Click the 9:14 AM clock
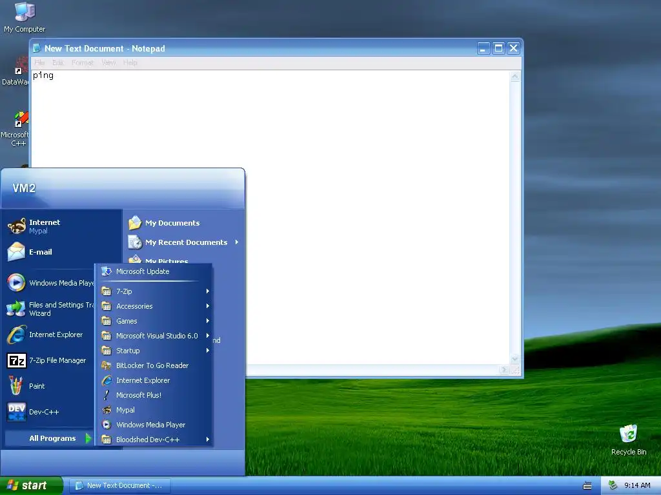This screenshot has width=661, height=495. tap(637, 485)
